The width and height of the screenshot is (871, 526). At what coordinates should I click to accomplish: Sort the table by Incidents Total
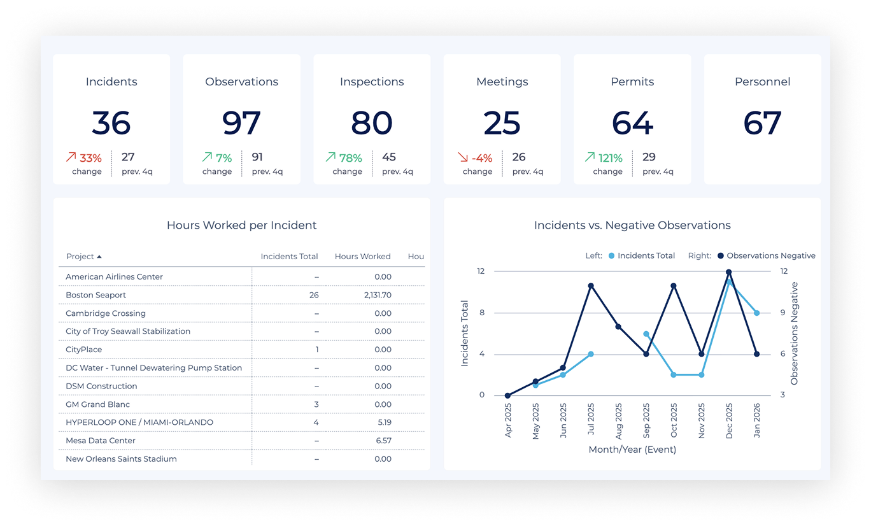(289, 257)
